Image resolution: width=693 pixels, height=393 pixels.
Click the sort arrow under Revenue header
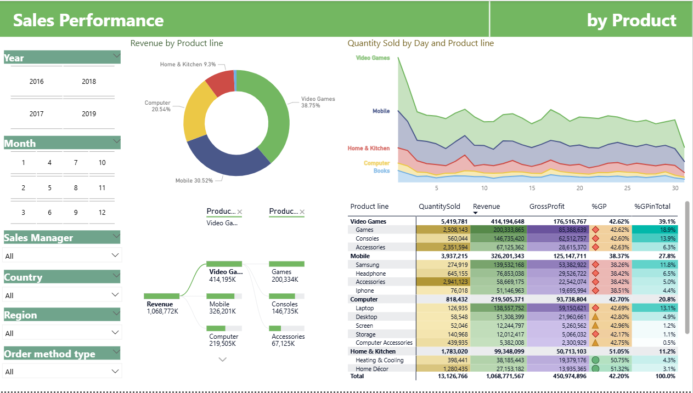coord(476,213)
